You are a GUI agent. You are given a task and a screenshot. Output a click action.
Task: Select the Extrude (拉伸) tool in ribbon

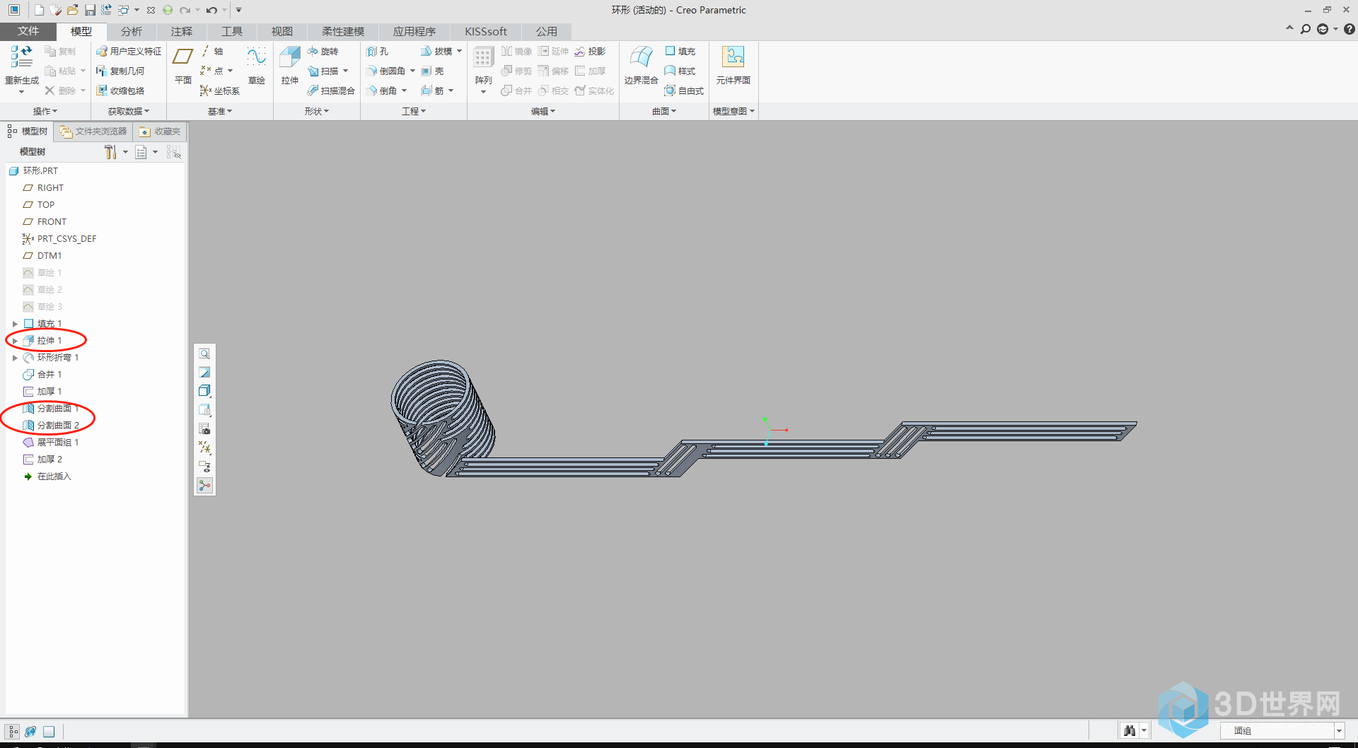[290, 65]
